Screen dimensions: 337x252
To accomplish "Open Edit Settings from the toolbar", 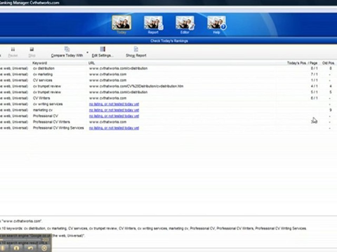I will coord(102,52).
